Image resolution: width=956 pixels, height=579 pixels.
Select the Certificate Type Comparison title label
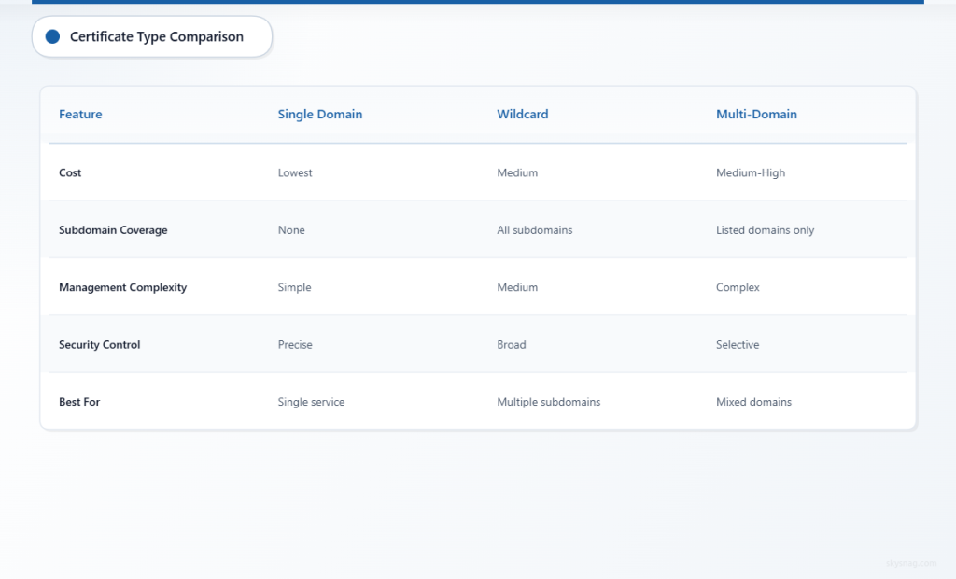pyautogui.click(x=157, y=36)
